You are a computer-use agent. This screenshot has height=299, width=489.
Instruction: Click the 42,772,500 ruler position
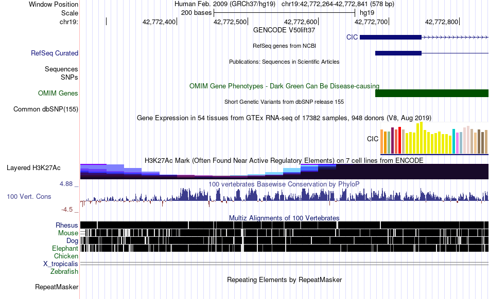click(x=230, y=22)
